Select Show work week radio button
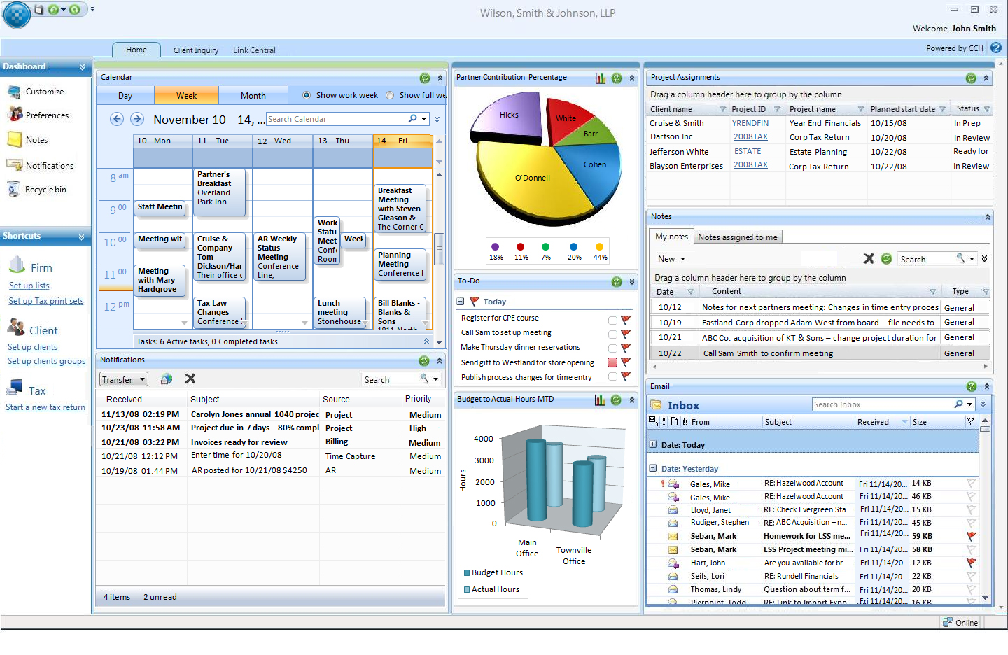Viewport: 1008px width, 655px height. coord(307,95)
